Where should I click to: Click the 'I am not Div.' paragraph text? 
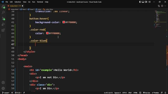pos(49,77)
